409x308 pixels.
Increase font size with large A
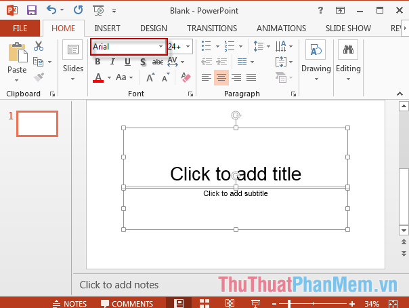point(150,77)
